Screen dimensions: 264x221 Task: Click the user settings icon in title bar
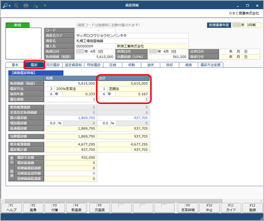pyautogui.click(x=36, y=6)
